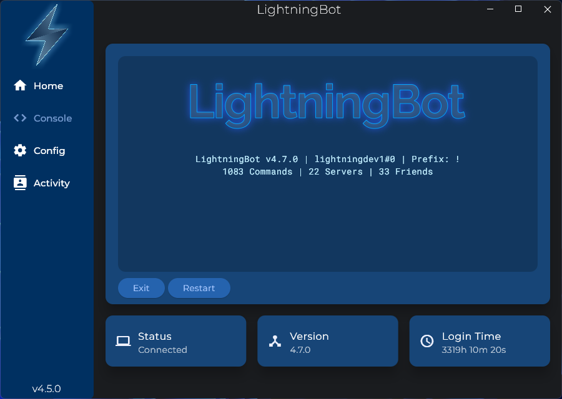Open Config via the gear icon
Image resolution: width=562 pixels, height=399 pixels.
[19, 150]
